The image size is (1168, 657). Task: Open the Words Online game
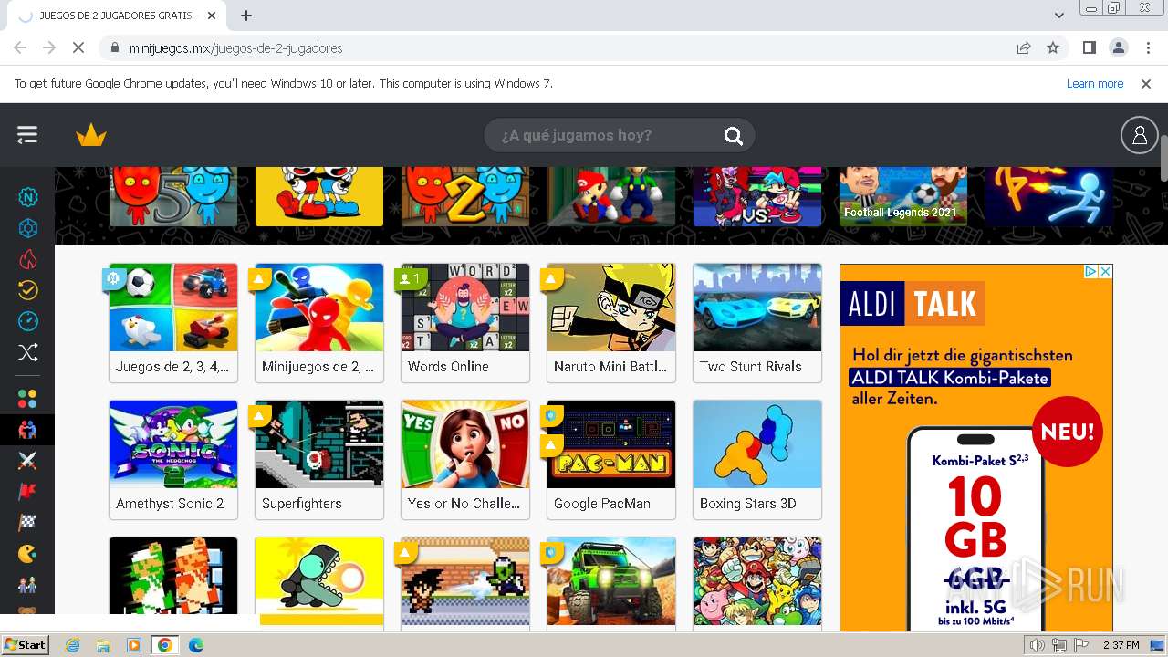click(465, 323)
